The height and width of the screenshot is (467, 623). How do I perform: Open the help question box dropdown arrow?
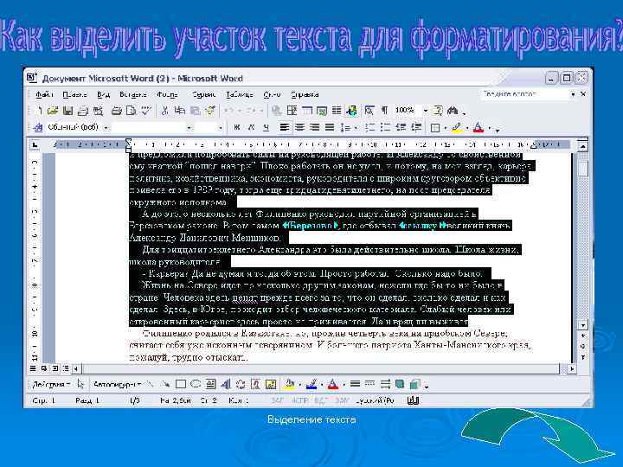(573, 94)
